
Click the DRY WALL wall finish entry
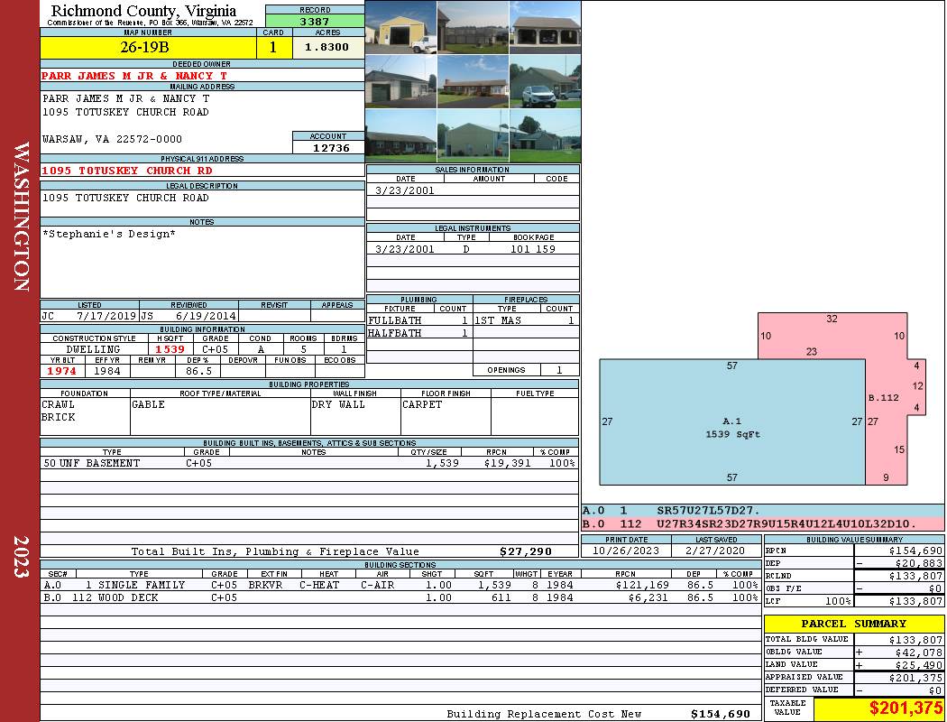pyautogui.click(x=338, y=404)
